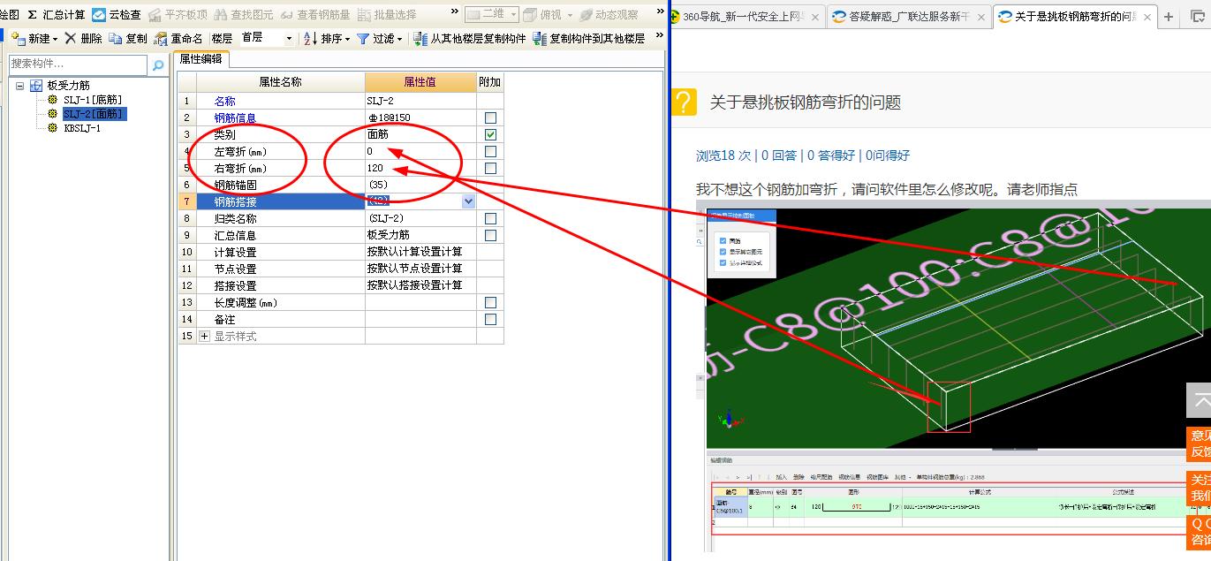Activate the 批量选择 batch select tool
This screenshot has width=1211, height=561.
tap(388, 15)
